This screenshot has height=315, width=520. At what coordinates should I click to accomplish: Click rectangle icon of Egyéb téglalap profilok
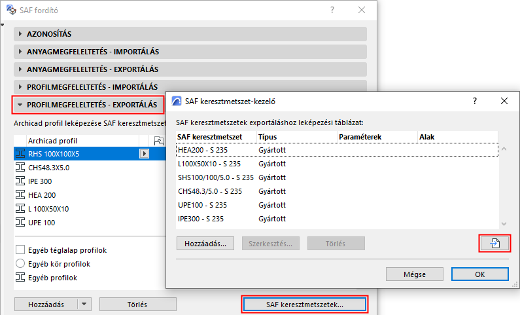tap(20, 250)
